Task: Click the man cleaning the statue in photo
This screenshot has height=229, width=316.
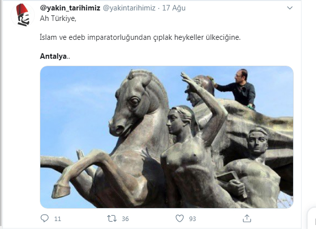Action: click(236, 89)
